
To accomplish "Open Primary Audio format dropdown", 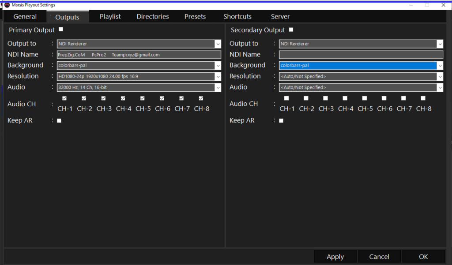I will (x=139, y=87).
